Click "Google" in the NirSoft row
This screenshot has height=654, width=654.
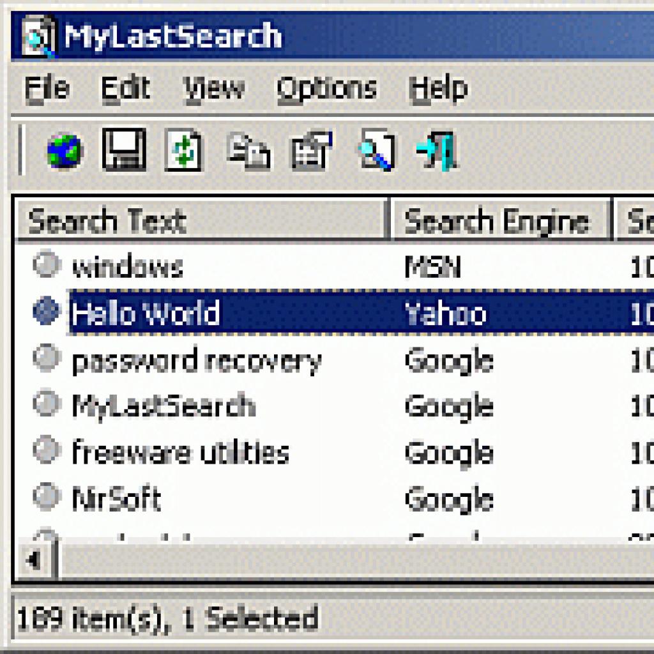click(449, 500)
